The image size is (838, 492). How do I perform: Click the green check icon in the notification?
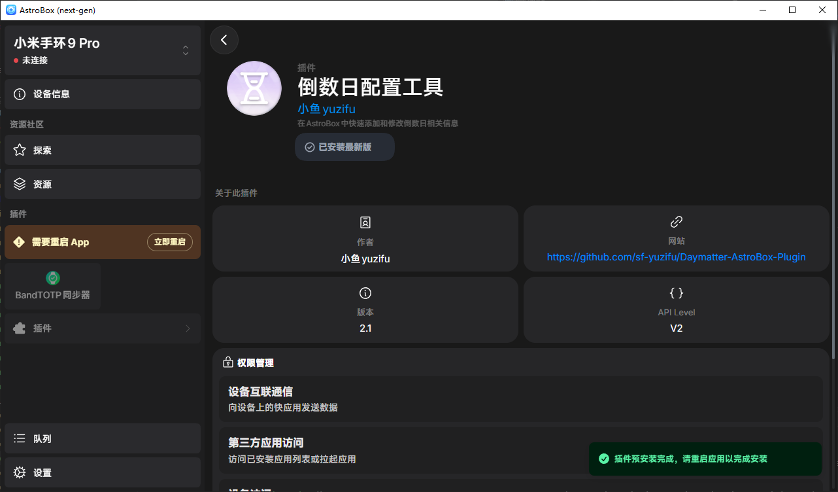coord(604,459)
